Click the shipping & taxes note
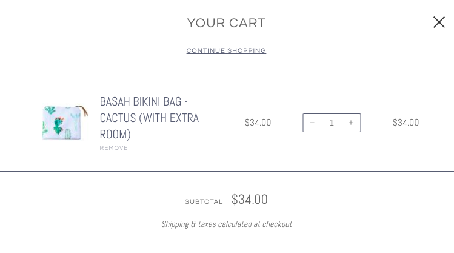The image size is (454, 253). tap(227, 224)
